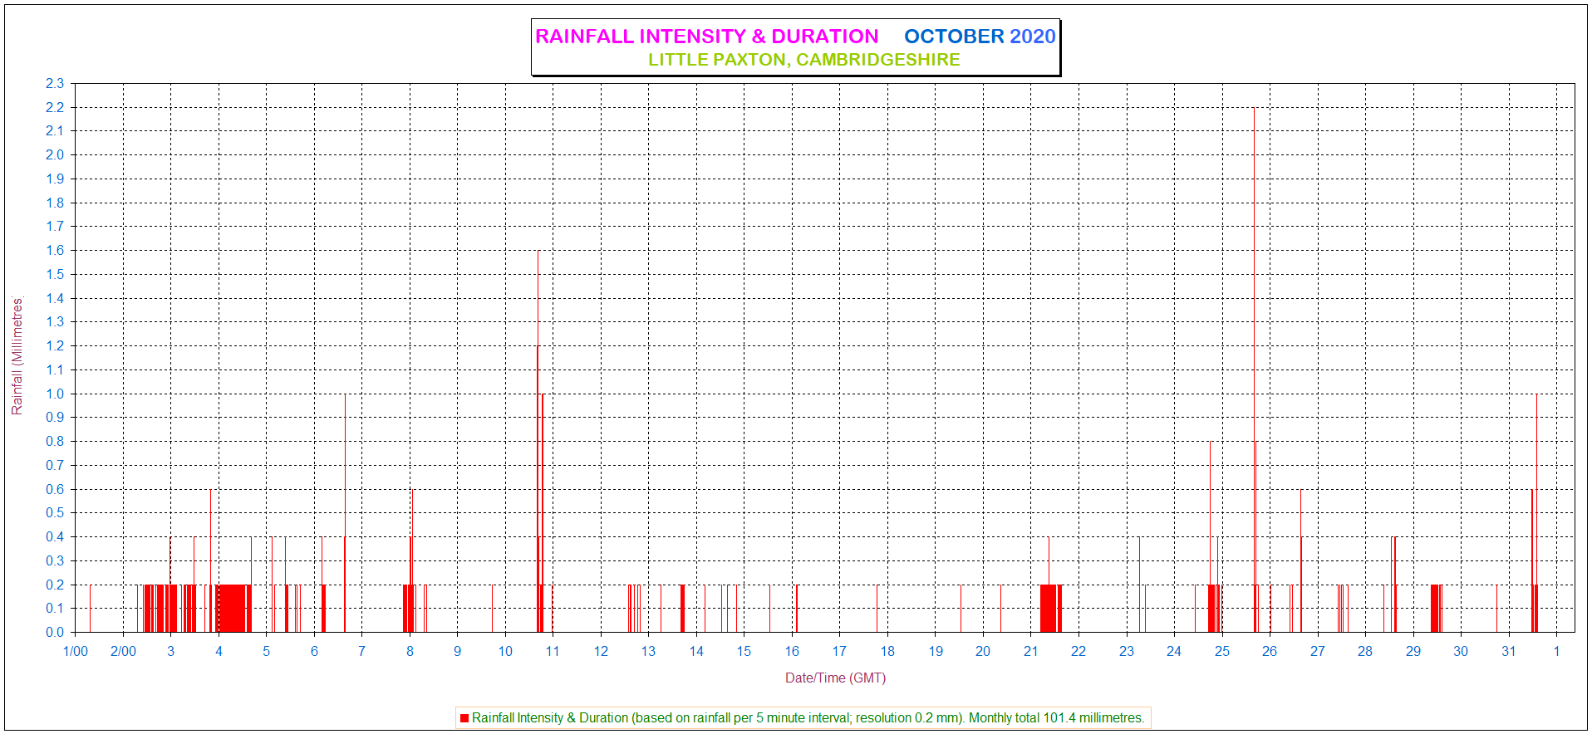Click x-axis date label 11
Viewport: 1592px width, 734px height.
tap(553, 652)
